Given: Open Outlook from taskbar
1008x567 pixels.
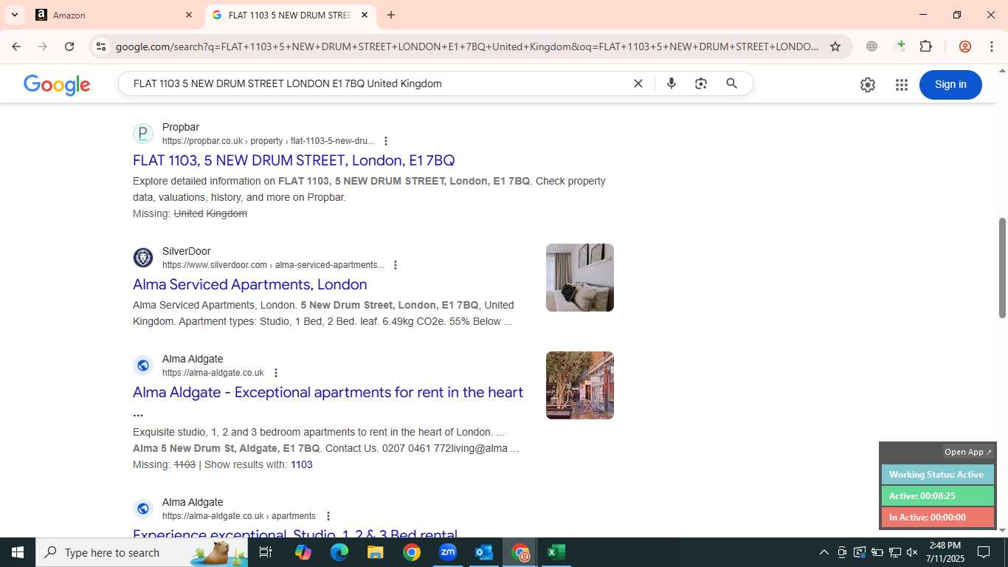Looking at the screenshot, I should pos(484,552).
